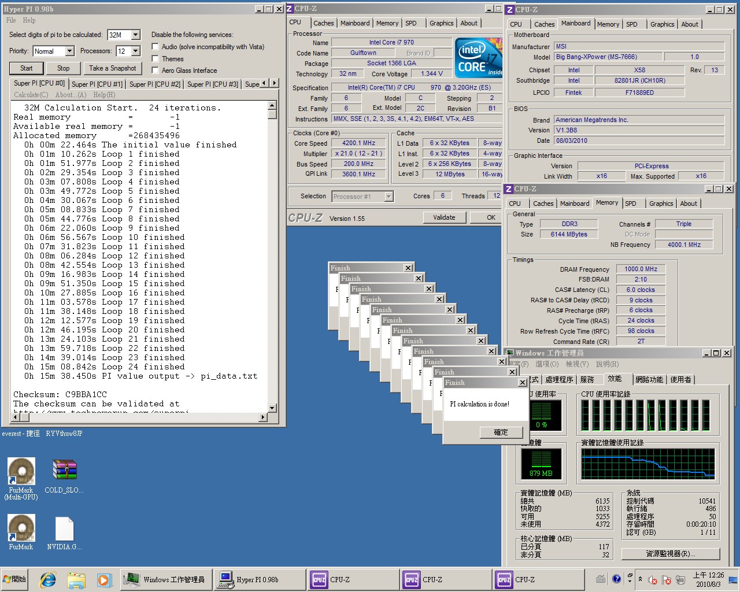Open the Resource Monitor button in Task Manager

click(670, 553)
